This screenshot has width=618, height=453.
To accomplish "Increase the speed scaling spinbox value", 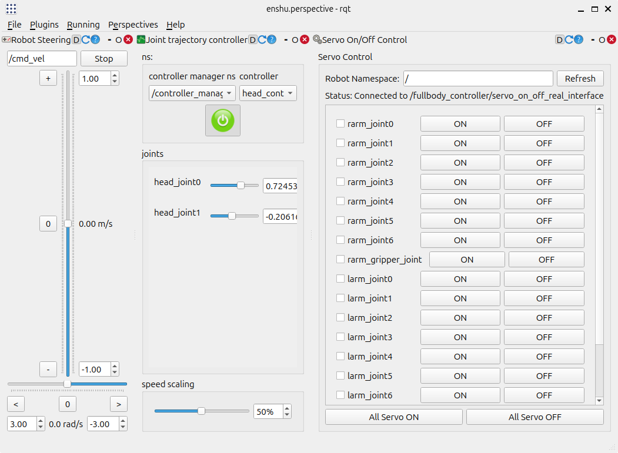I will [x=287, y=408].
